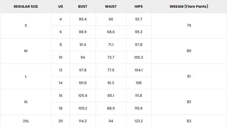Click US size 14 cell
The image size is (227, 127).
pyautogui.click(x=61, y=83)
